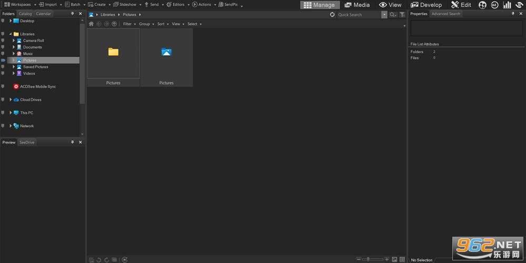Pin the Folders pane
This screenshot has width=526, height=263.
73,14
